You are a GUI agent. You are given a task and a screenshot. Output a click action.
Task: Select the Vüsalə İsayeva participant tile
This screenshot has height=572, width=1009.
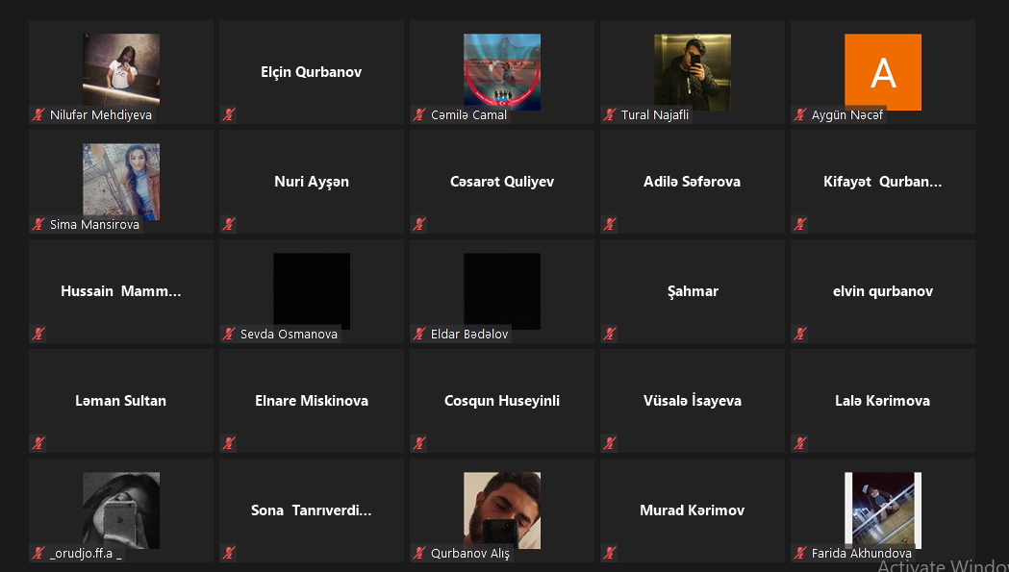(693, 401)
